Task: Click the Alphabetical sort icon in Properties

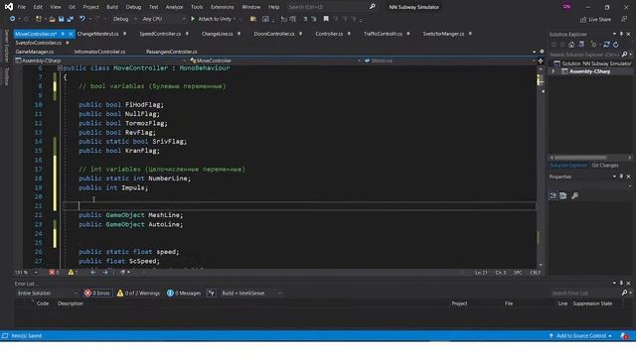Action: click(563, 196)
